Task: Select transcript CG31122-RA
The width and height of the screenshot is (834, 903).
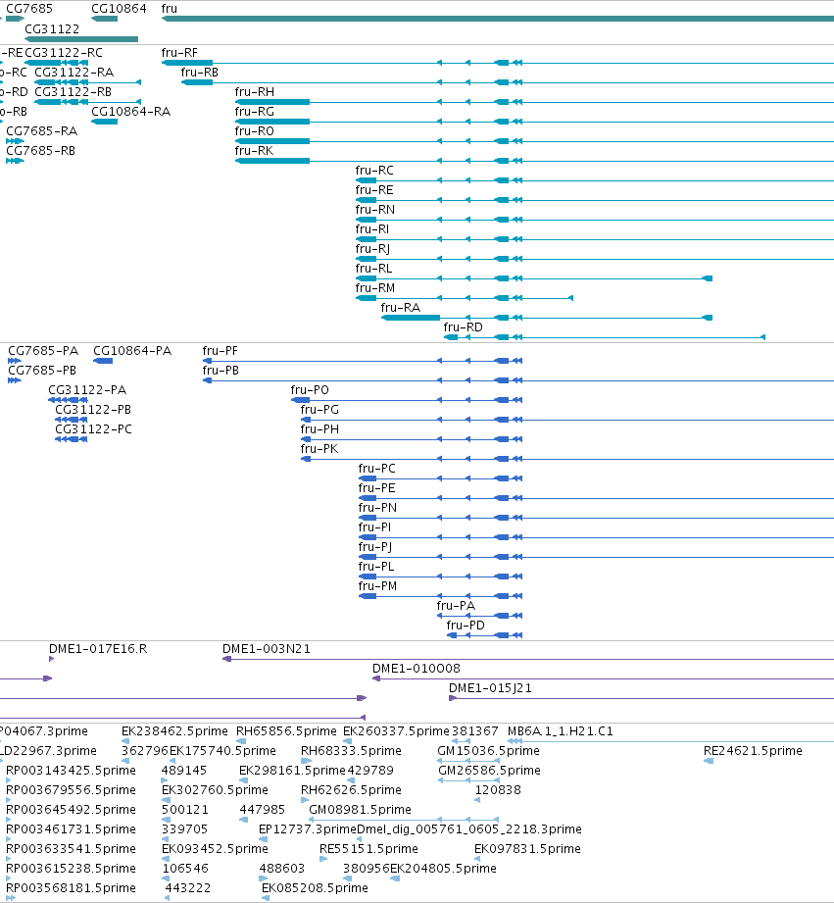Action: tap(74, 72)
